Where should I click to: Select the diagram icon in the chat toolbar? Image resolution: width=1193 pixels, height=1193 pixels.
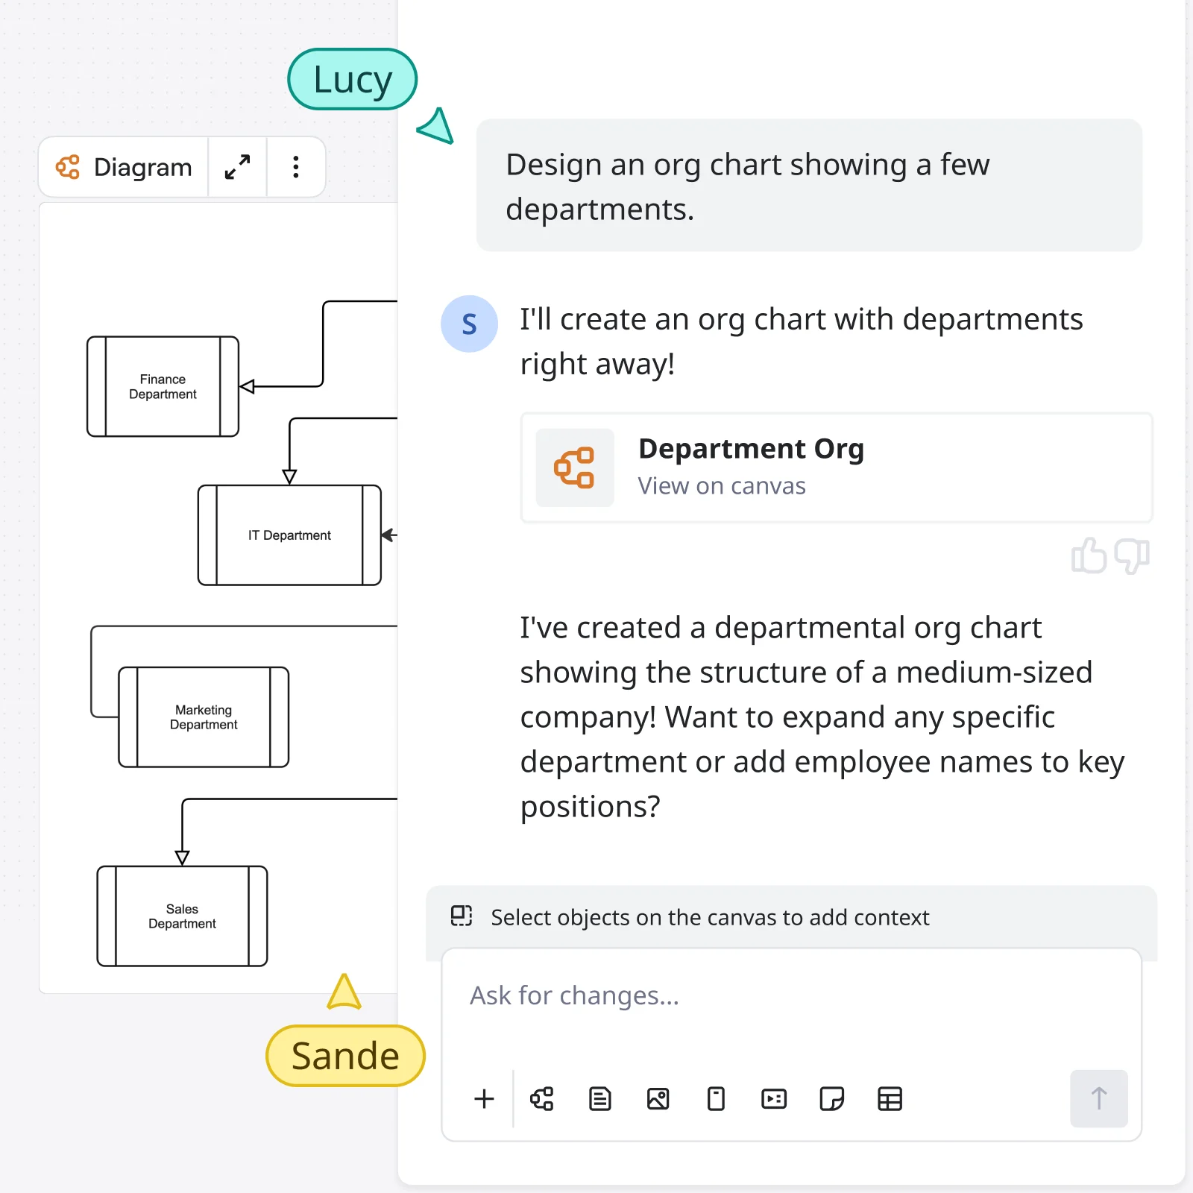(542, 1099)
